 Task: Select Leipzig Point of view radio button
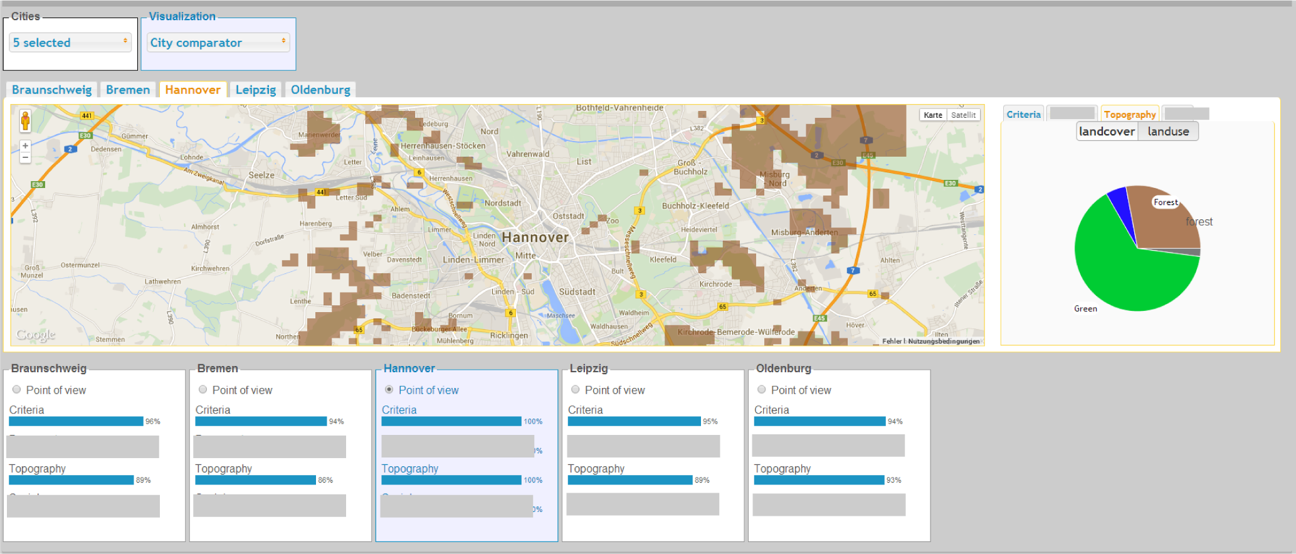point(576,390)
